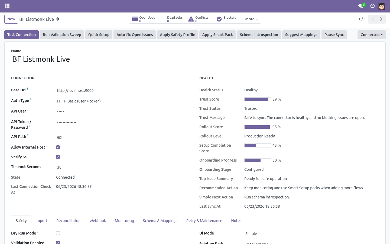Expand the More stat buttons dropdown
This screenshot has width=390, height=244.
pyautogui.click(x=252, y=19)
